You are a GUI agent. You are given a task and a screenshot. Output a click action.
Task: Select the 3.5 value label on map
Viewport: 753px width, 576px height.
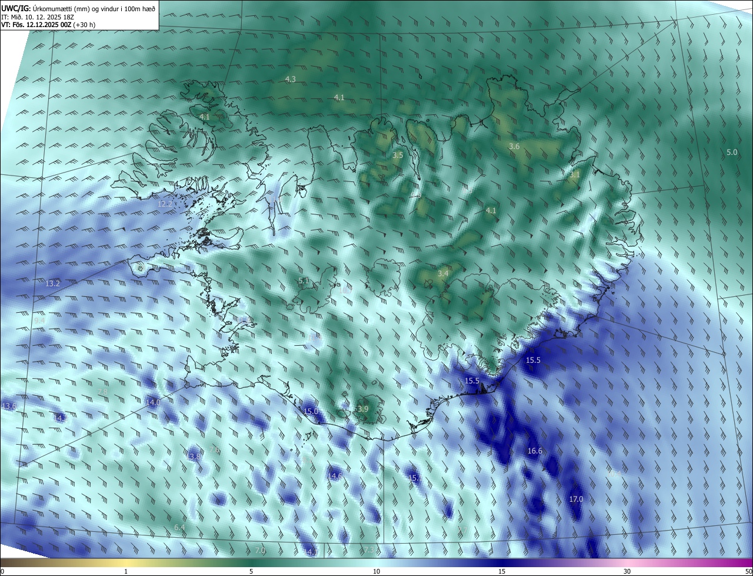click(398, 155)
